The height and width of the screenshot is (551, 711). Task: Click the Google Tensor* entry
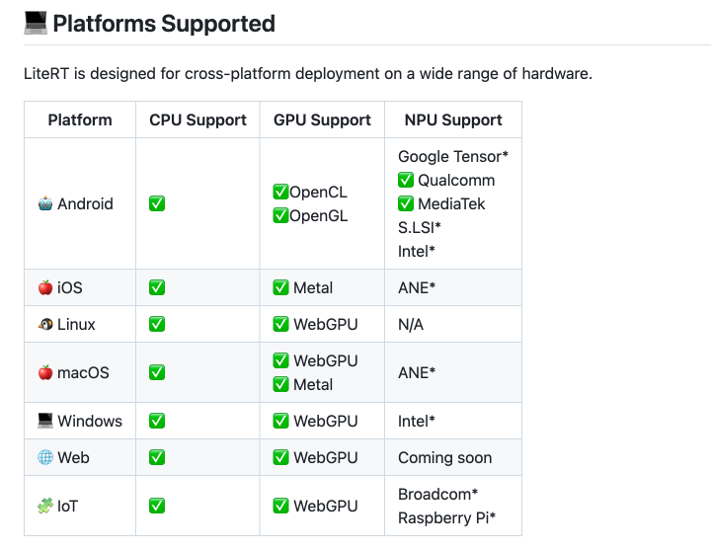(x=453, y=157)
